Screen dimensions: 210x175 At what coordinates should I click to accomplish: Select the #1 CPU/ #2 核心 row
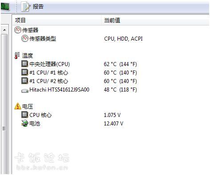pos(110,81)
